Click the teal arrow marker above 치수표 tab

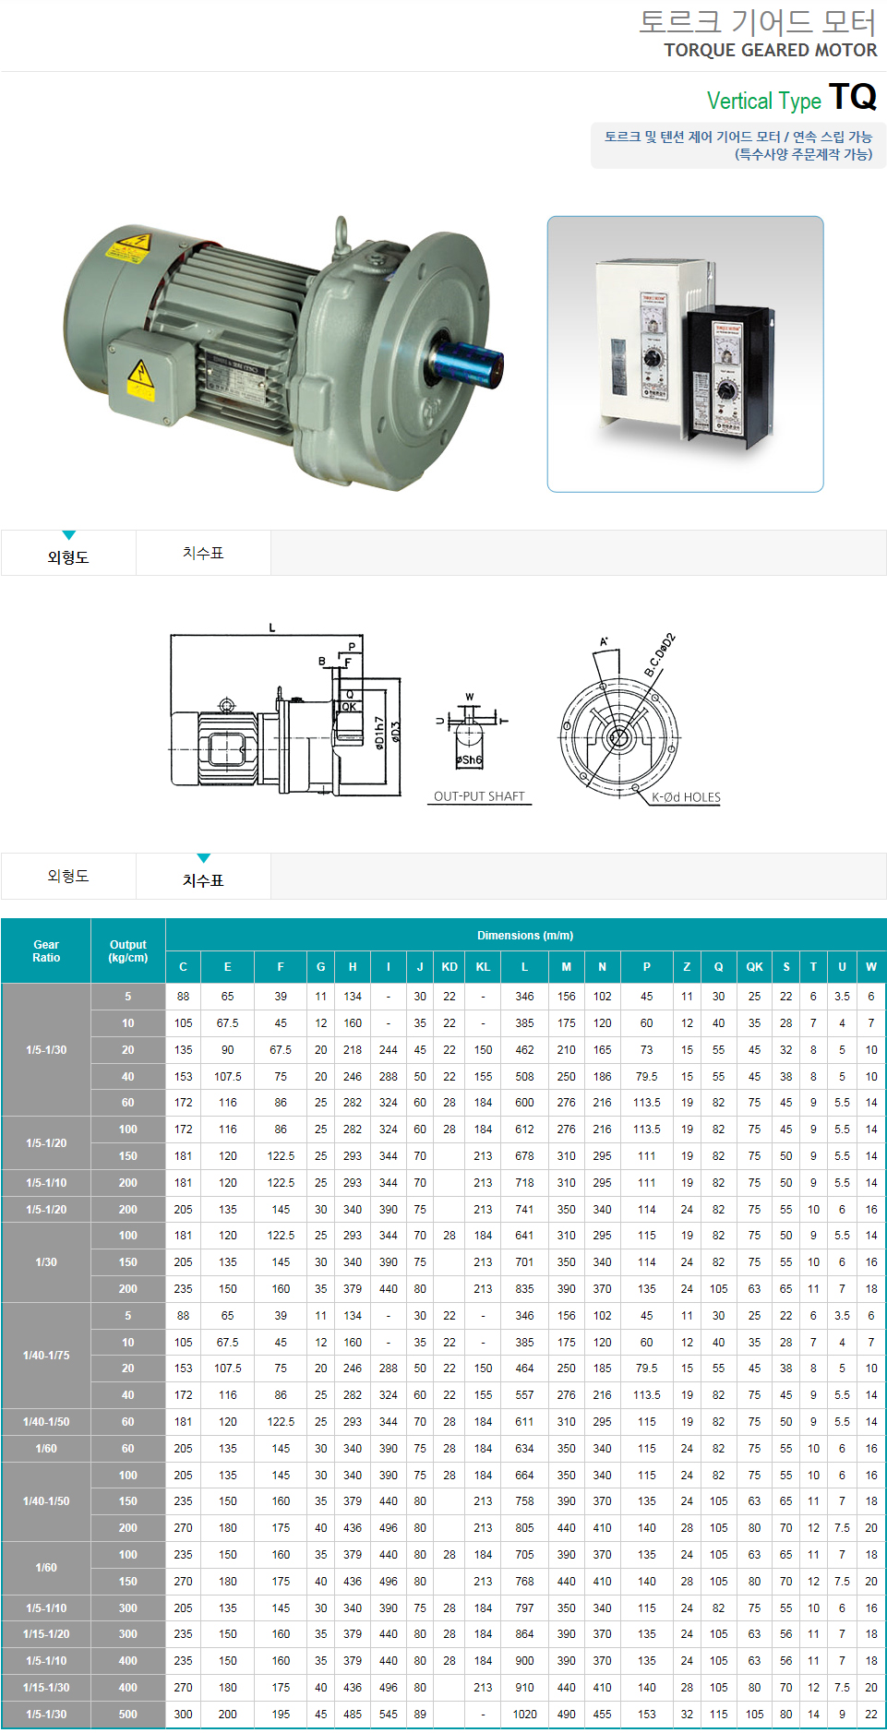204,858
